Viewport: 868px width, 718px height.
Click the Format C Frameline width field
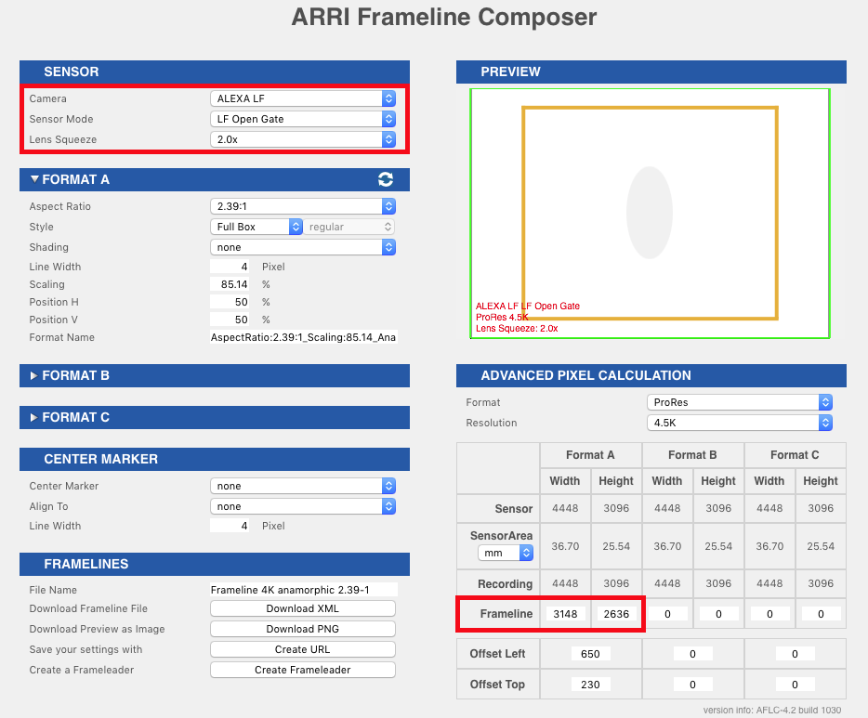(769, 614)
